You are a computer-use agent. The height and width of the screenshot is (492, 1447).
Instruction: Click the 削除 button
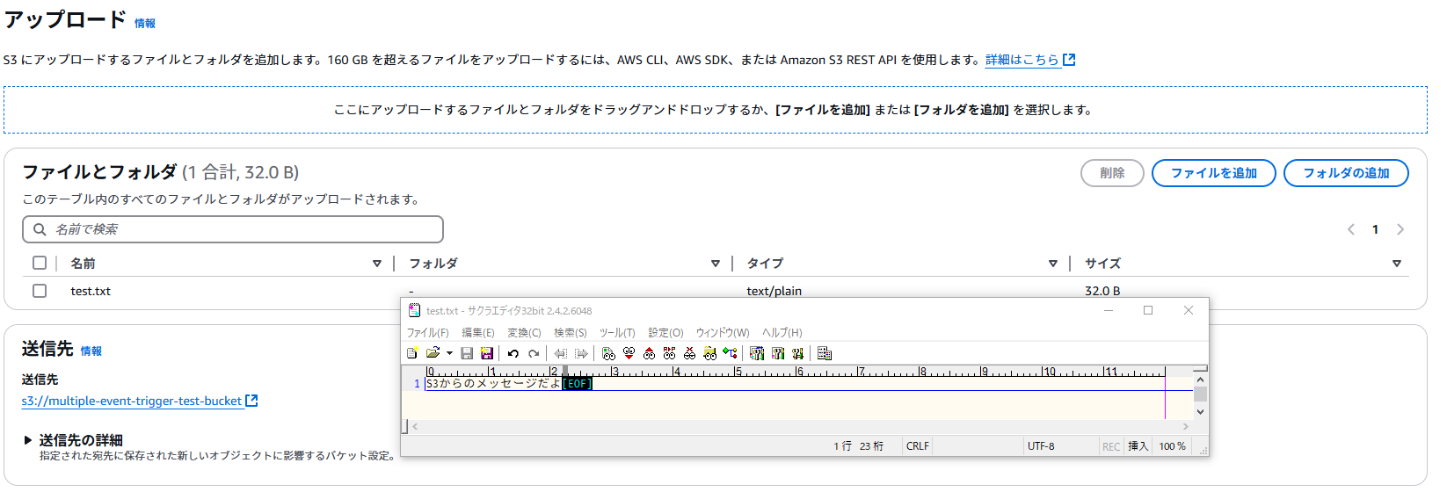coord(1112,173)
